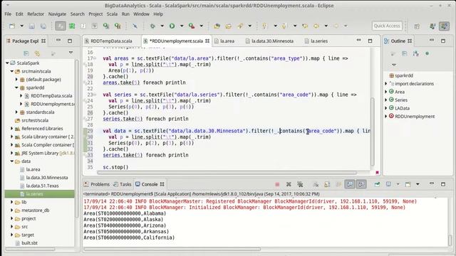The height and width of the screenshot is (256, 456).
Task: Click Collapse All in Package Explorer
Action: (26, 53)
